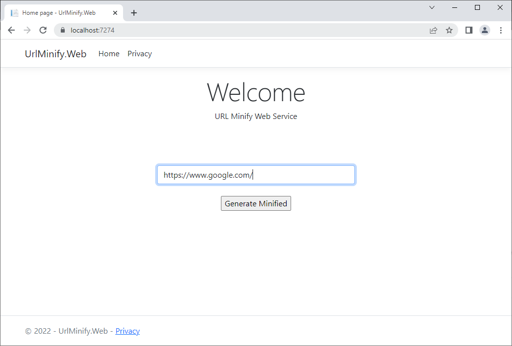Click the forward navigation arrow

click(x=27, y=30)
